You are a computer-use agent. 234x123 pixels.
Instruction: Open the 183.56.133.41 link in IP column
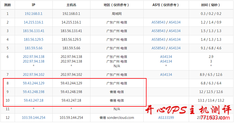pyautogui.click(x=34, y=31)
